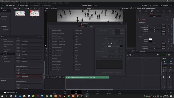Delete the Scanlines effect trash icon

pos(167,19)
